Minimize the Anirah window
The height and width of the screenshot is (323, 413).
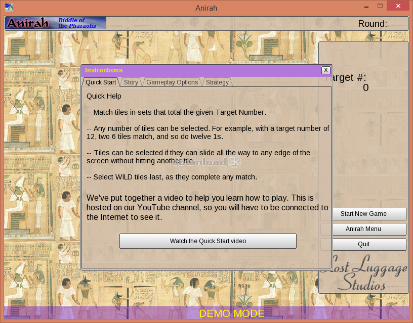366,6
